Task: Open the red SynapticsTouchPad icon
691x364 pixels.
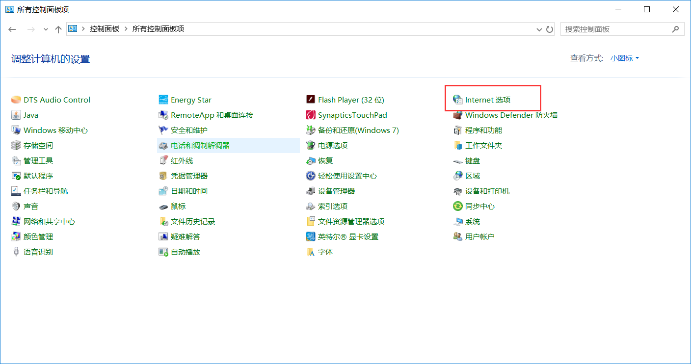Action: click(x=310, y=115)
